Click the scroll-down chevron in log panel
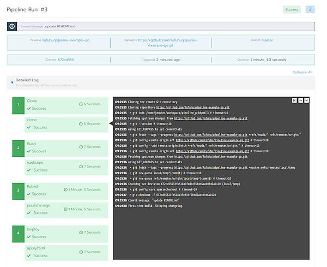The height and width of the screenshot is (267, 327). pyautogui.click(x=307, y=100)
